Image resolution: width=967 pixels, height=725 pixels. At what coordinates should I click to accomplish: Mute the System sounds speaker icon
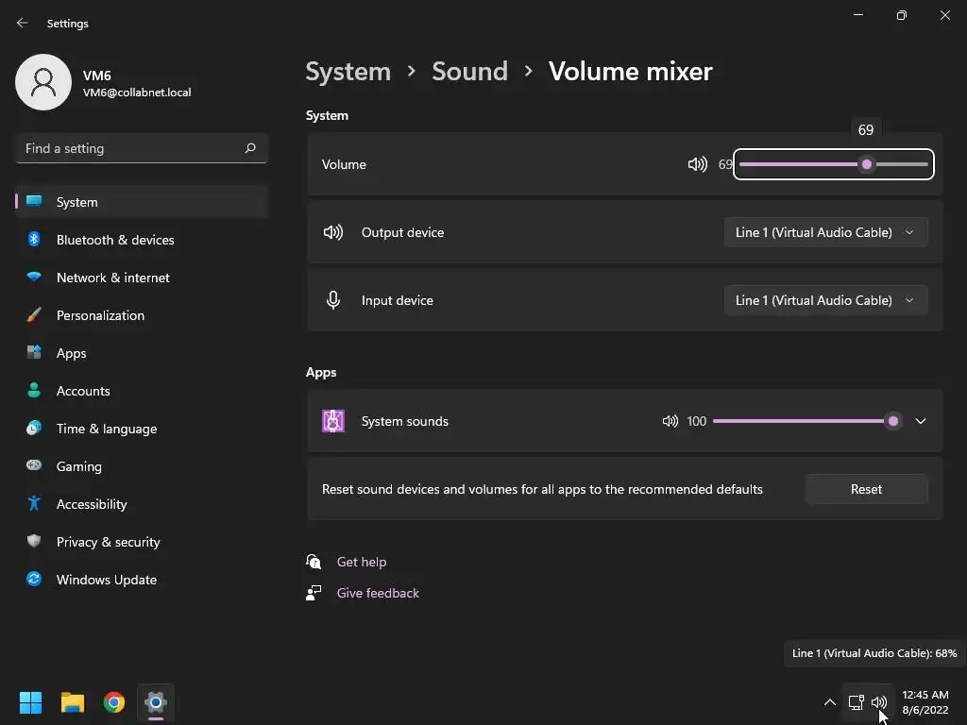click(670, 421)
